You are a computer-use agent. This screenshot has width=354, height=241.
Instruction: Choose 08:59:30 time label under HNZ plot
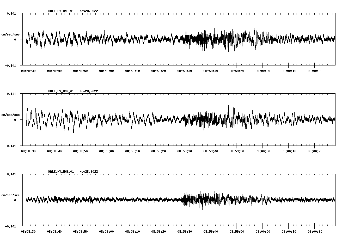(x=185, y=231)
